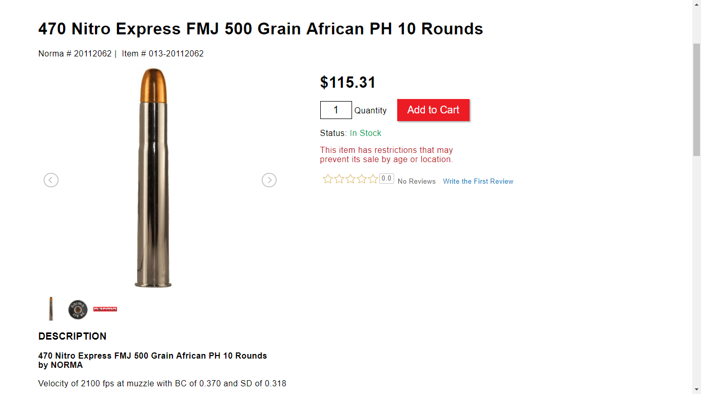Click the fifth rating star

(x=373, y=179)
